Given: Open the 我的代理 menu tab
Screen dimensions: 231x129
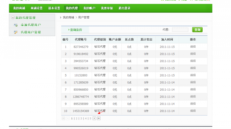Looking at the screenshot, I should point(72,8).
